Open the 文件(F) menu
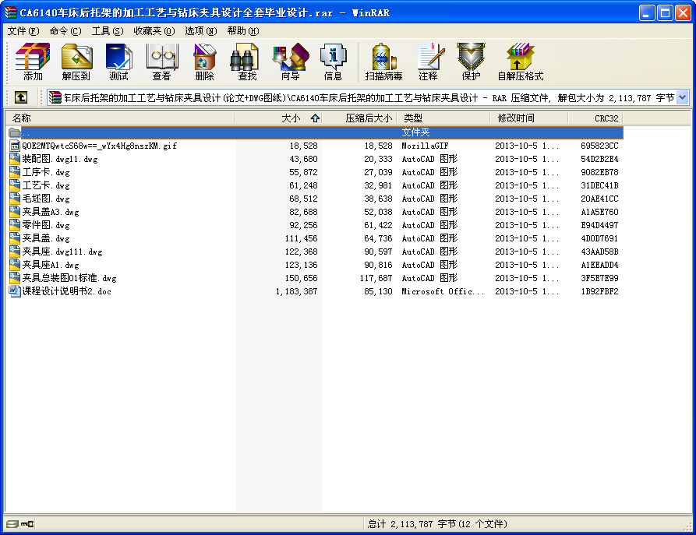 tap(23, 31)
